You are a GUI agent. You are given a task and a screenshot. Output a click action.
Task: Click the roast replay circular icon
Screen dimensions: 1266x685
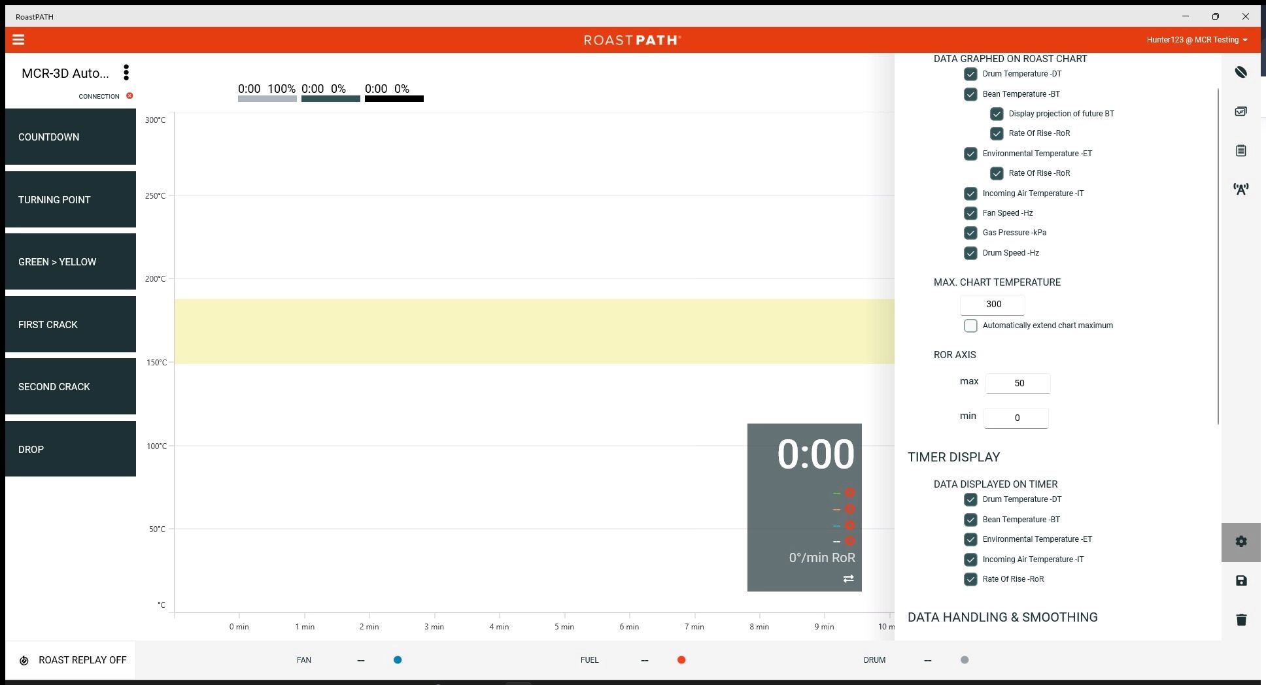click(x=24, y=660)
